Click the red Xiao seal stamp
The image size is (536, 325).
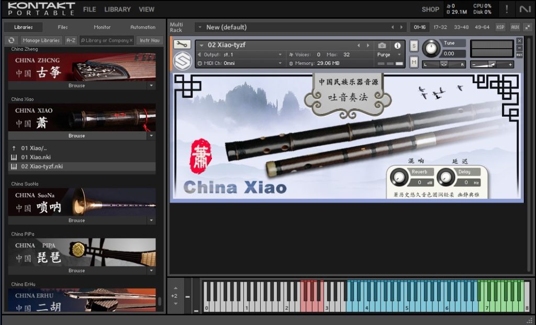pos(200,156)
